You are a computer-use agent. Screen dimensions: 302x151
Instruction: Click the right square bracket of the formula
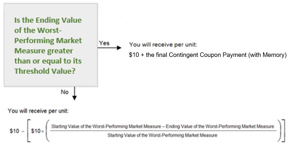[x=283, y=131]
